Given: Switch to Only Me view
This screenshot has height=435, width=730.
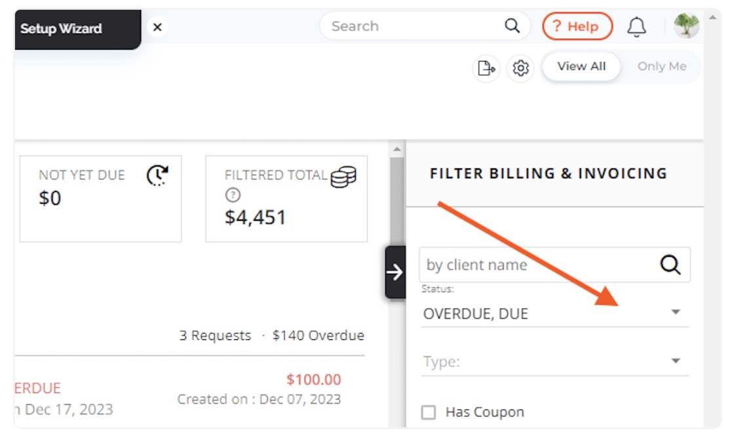Looking at the screenshot, I should pyautogui.click(x=662, y=67).
